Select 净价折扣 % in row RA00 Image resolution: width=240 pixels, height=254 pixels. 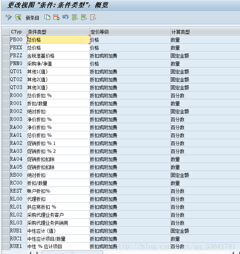click(x=58, y=127)
